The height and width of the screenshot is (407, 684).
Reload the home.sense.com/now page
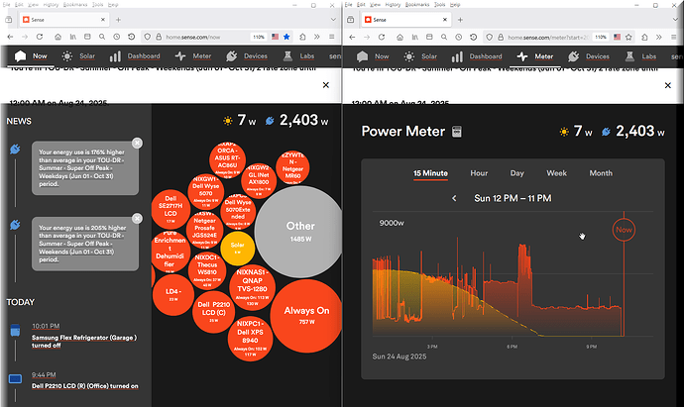tap(40, 37)
